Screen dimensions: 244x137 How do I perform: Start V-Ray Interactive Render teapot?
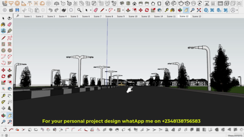click(187, 3)
